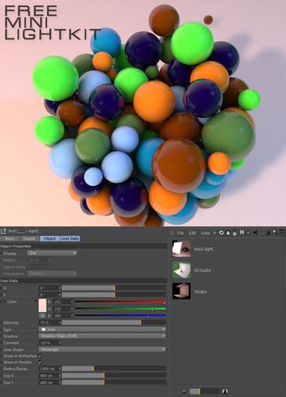Image resolution: width=286 pixels, height=397 pixels.
Task: Open the Edit menu in the content browser
Action: (192, 233)
